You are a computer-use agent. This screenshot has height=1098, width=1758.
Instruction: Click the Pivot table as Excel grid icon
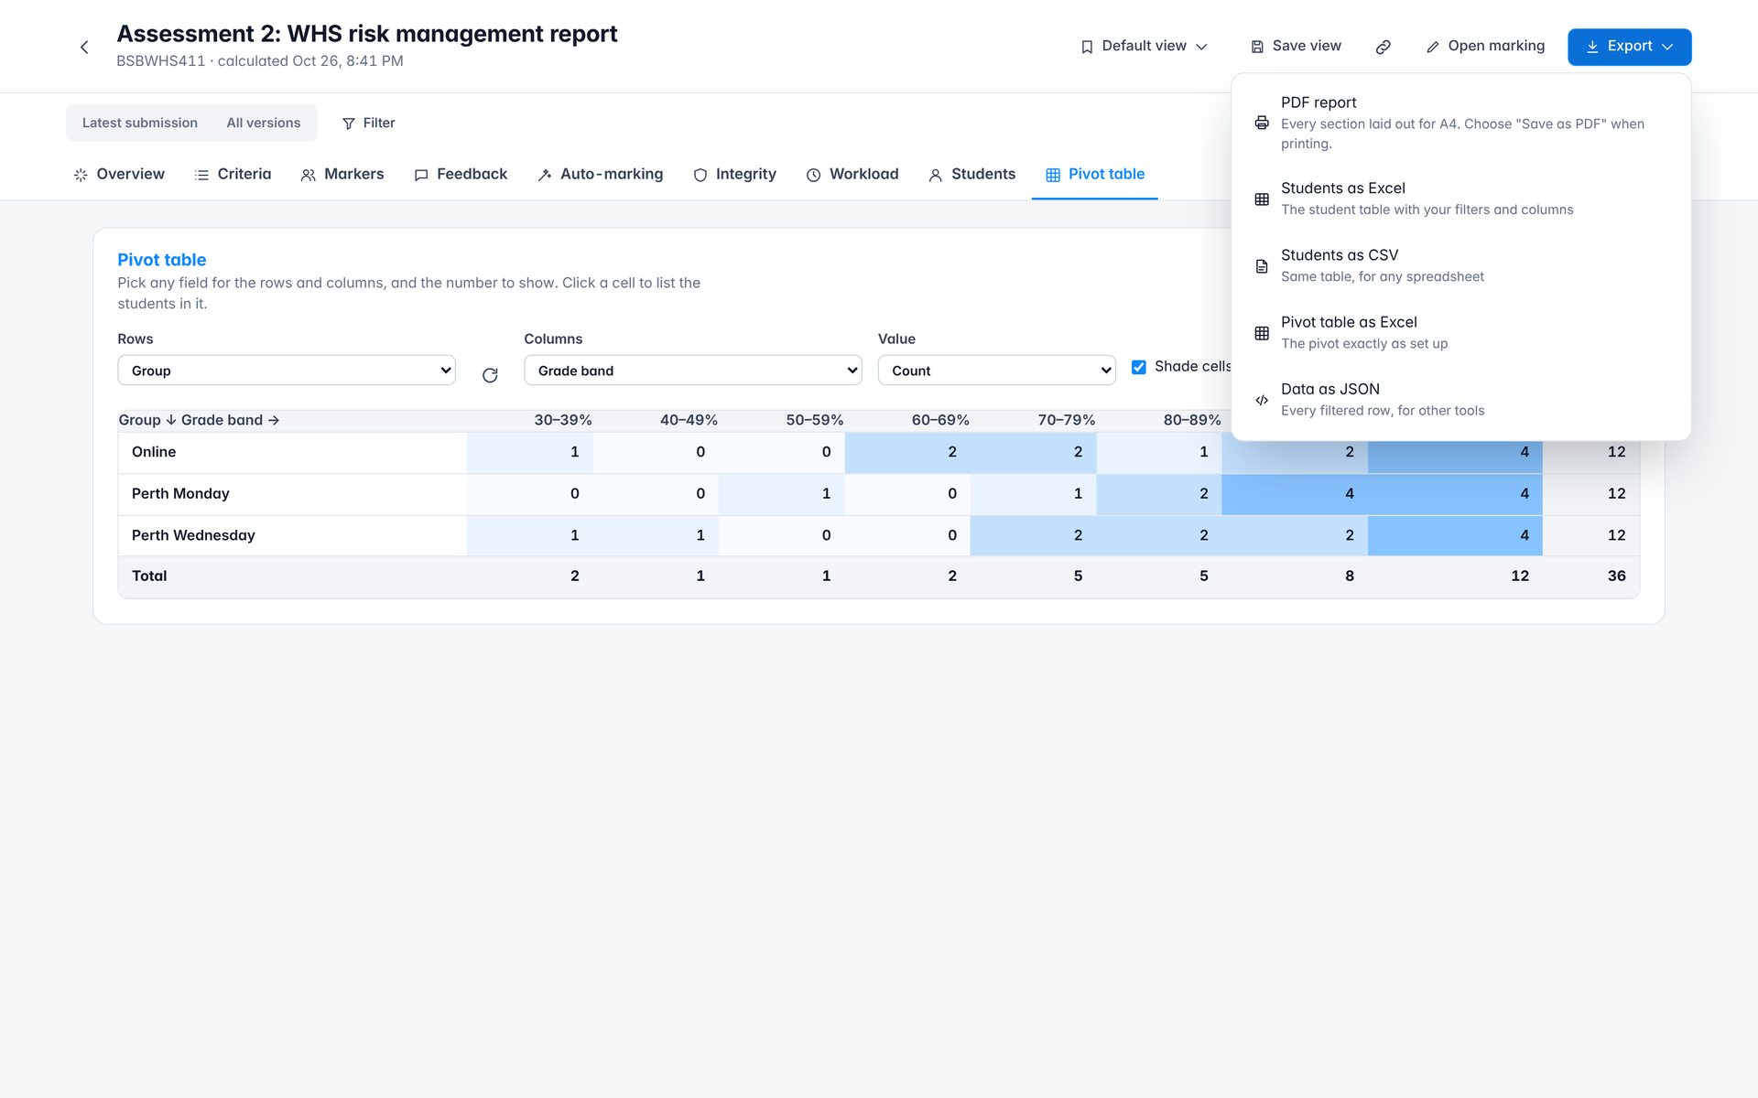tap(1262, 333)
